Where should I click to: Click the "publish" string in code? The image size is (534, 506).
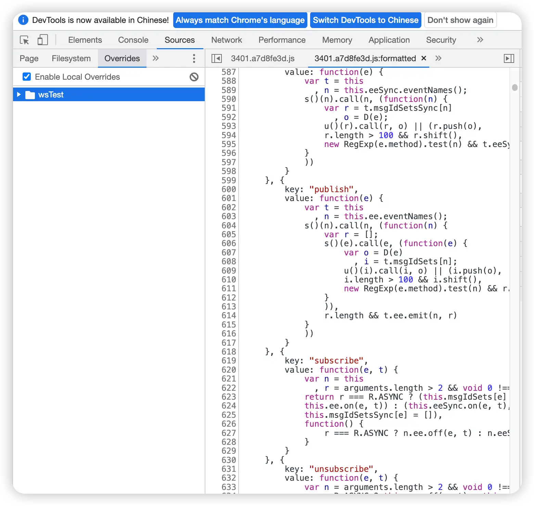(331, 189)
